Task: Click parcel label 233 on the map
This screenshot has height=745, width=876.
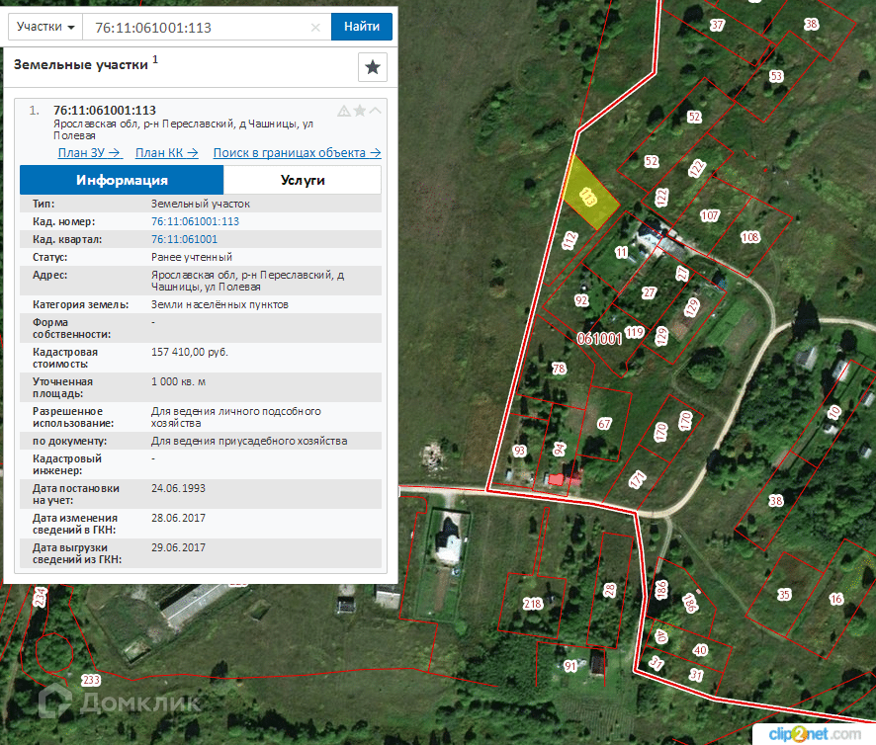Action: [91, 680]
